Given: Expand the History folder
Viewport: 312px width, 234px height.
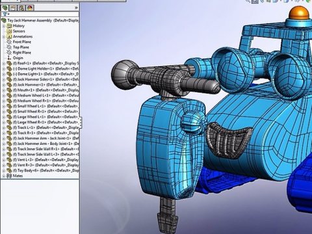Looking at the screenshot, I should point(3,26).
